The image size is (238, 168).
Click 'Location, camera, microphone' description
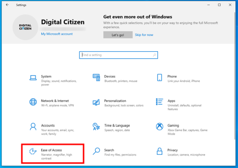click(x=186, y=155)
